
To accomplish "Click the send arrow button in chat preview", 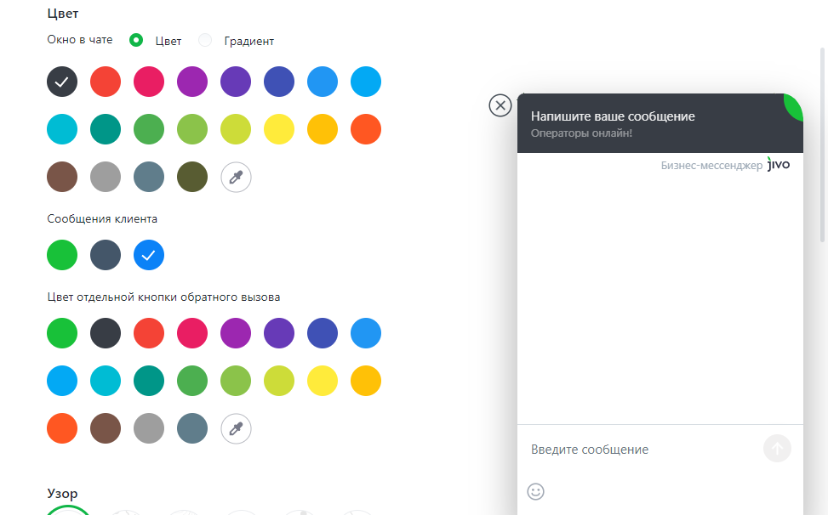I will click(x=777, y=449).
